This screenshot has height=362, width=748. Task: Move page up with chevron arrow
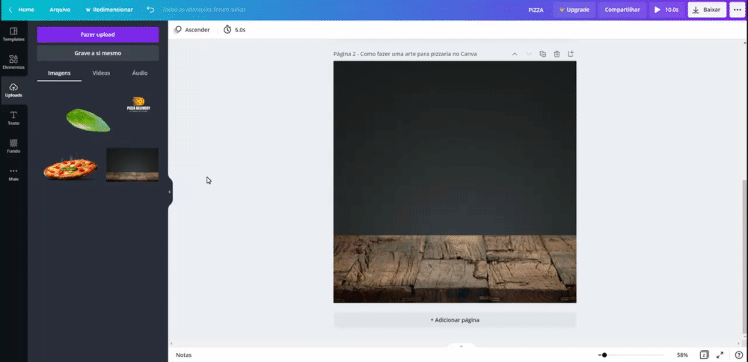515,54
